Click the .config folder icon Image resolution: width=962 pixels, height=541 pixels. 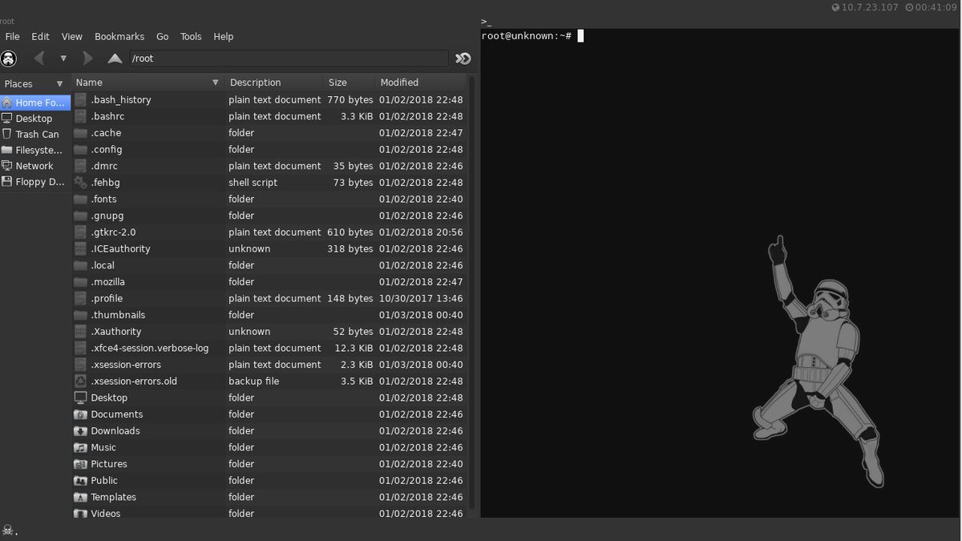click(80, 150)
